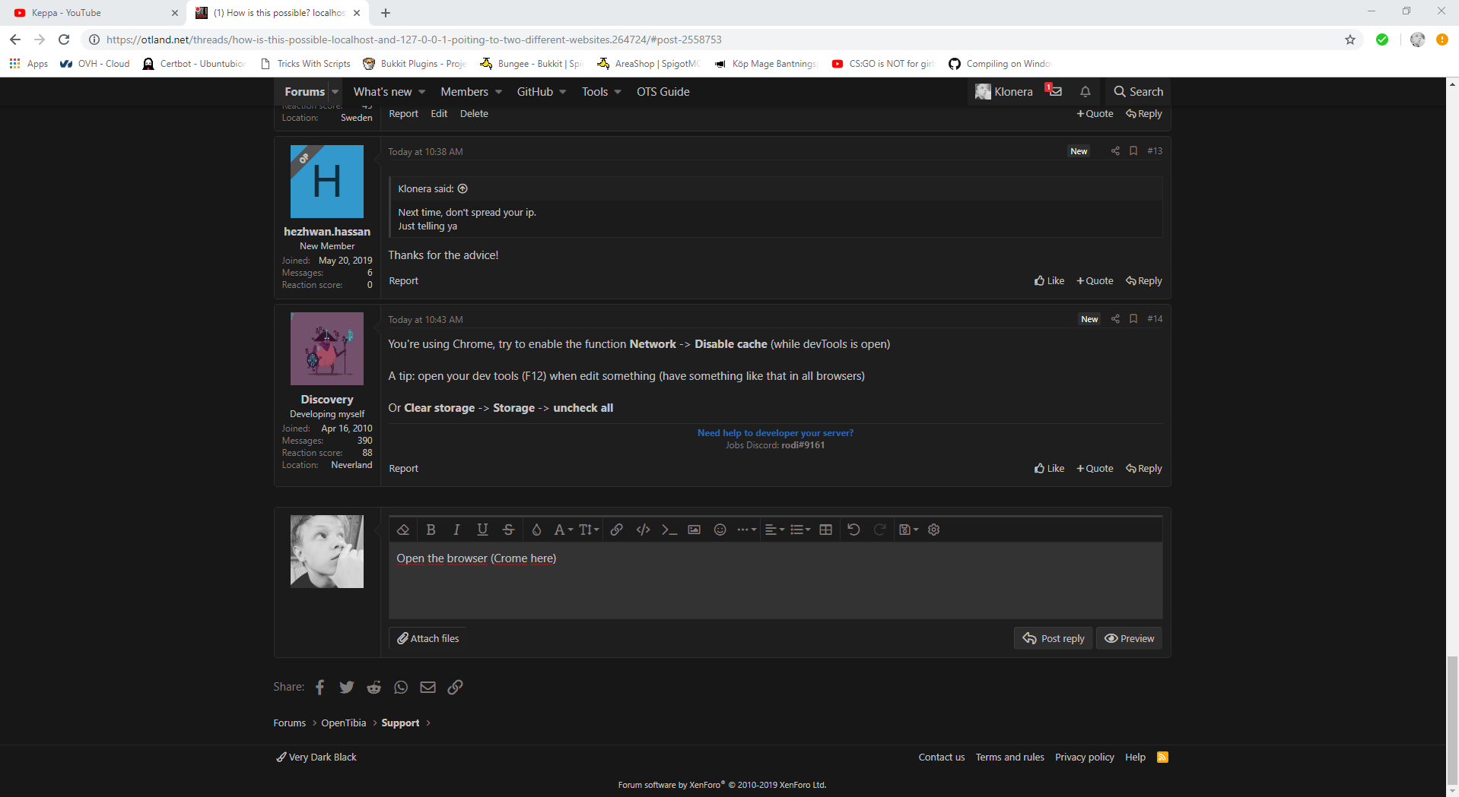Post the reply
Viewport: 1459px width, 797px height.
[1054, 638]
